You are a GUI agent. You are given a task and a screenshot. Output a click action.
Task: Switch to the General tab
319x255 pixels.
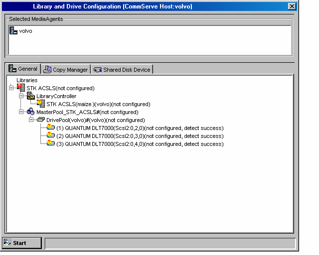coord(23,69)
